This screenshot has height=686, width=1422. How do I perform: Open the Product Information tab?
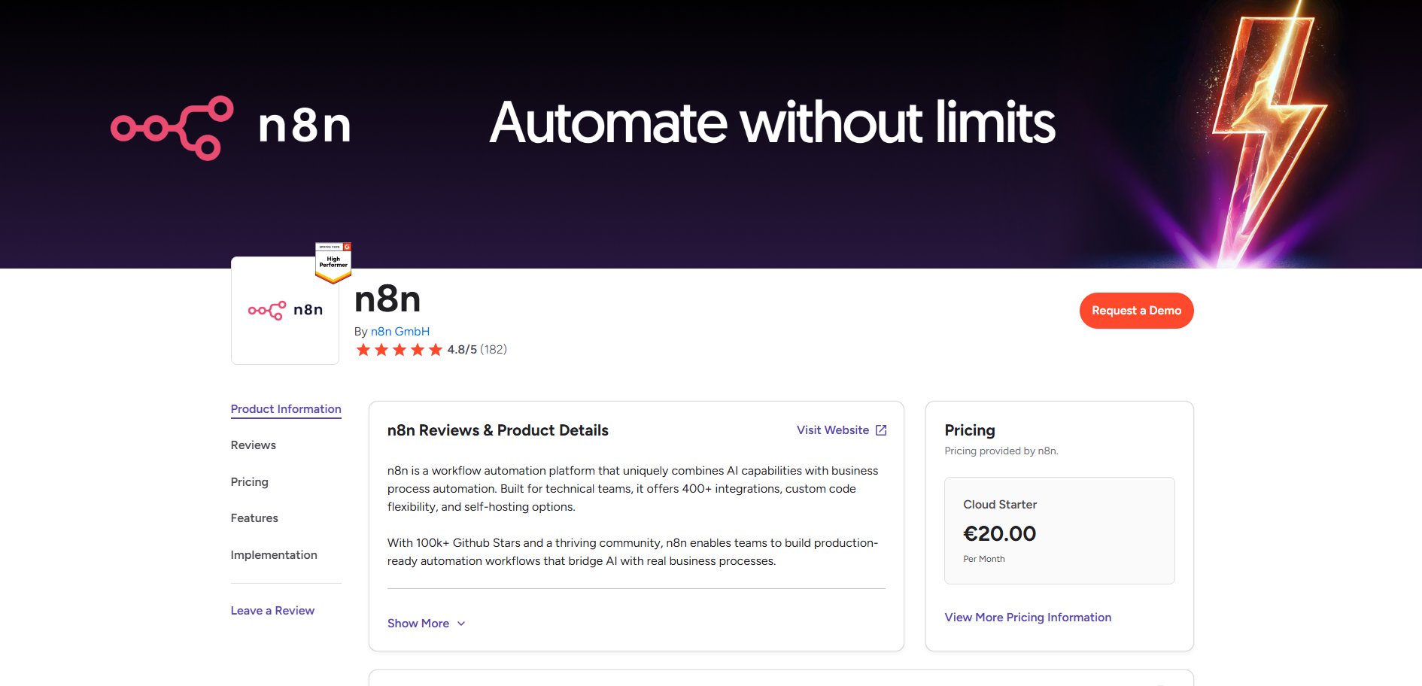(286, 409)
